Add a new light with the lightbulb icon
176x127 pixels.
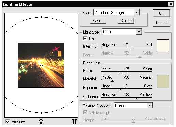click(41, 121)
